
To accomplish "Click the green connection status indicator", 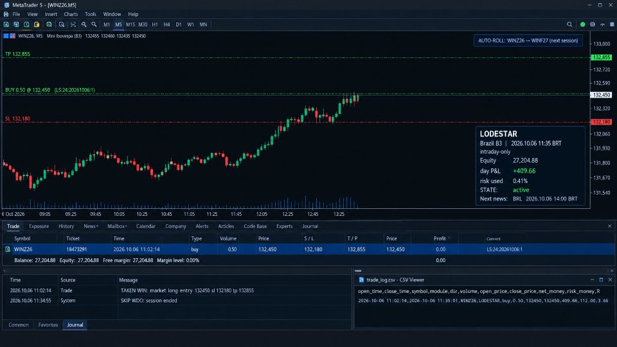I will 583,24.
